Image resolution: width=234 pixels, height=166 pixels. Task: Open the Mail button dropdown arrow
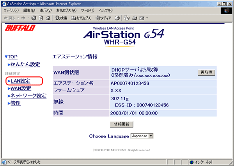pos(129,18)
